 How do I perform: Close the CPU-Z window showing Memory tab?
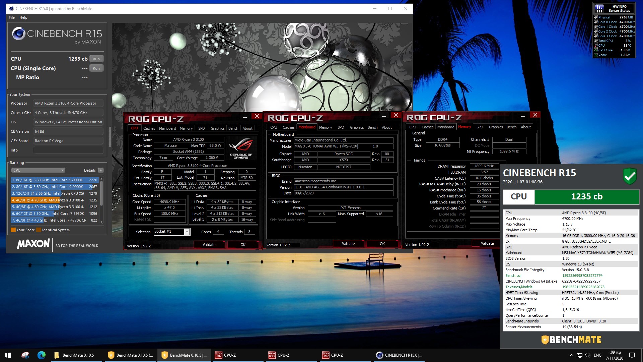pyautogui.click(x=535, y=115)
